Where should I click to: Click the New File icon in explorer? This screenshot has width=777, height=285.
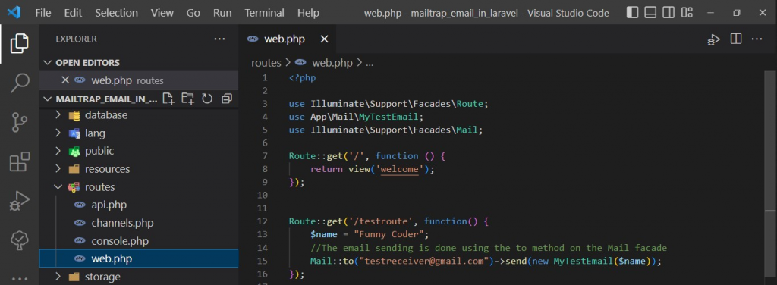168,99
